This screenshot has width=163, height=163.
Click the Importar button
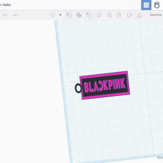[156, 15]
